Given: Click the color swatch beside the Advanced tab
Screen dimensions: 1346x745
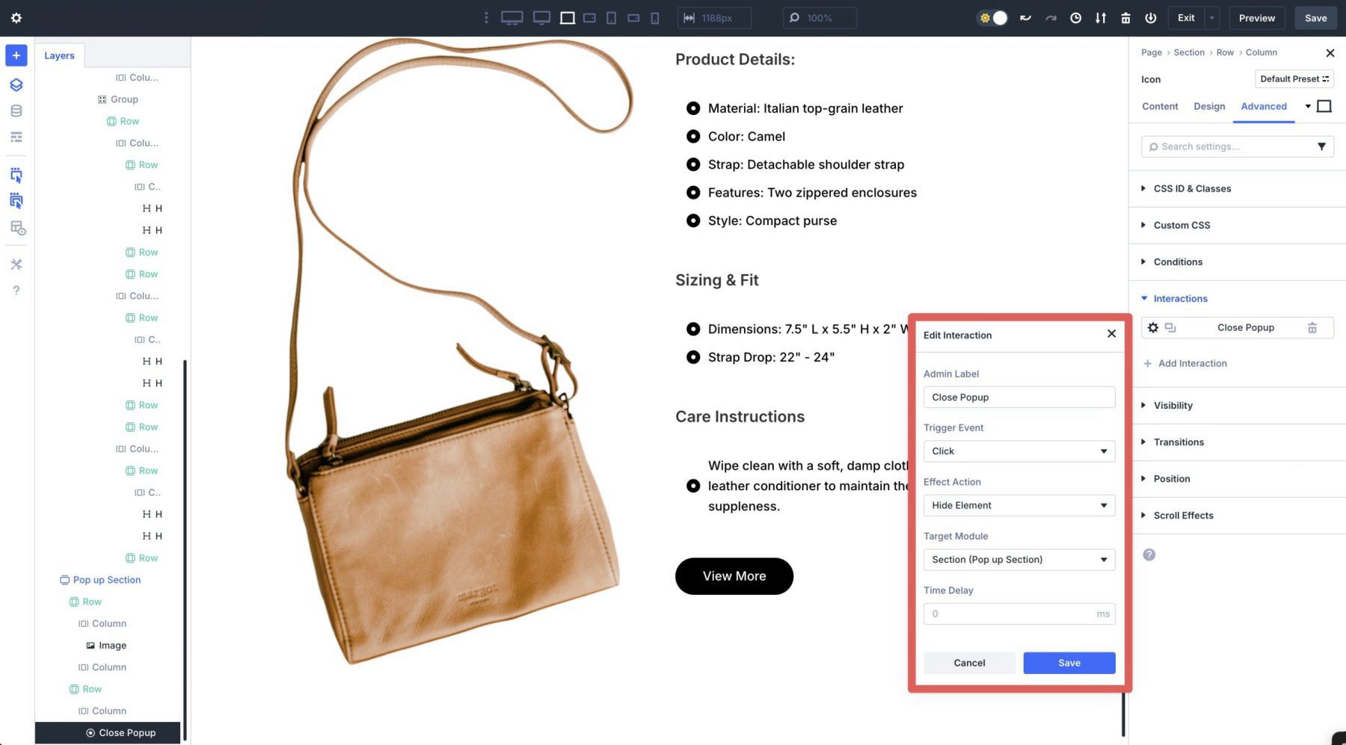Looking at the screenshot, I should (x=1324, y=106).
